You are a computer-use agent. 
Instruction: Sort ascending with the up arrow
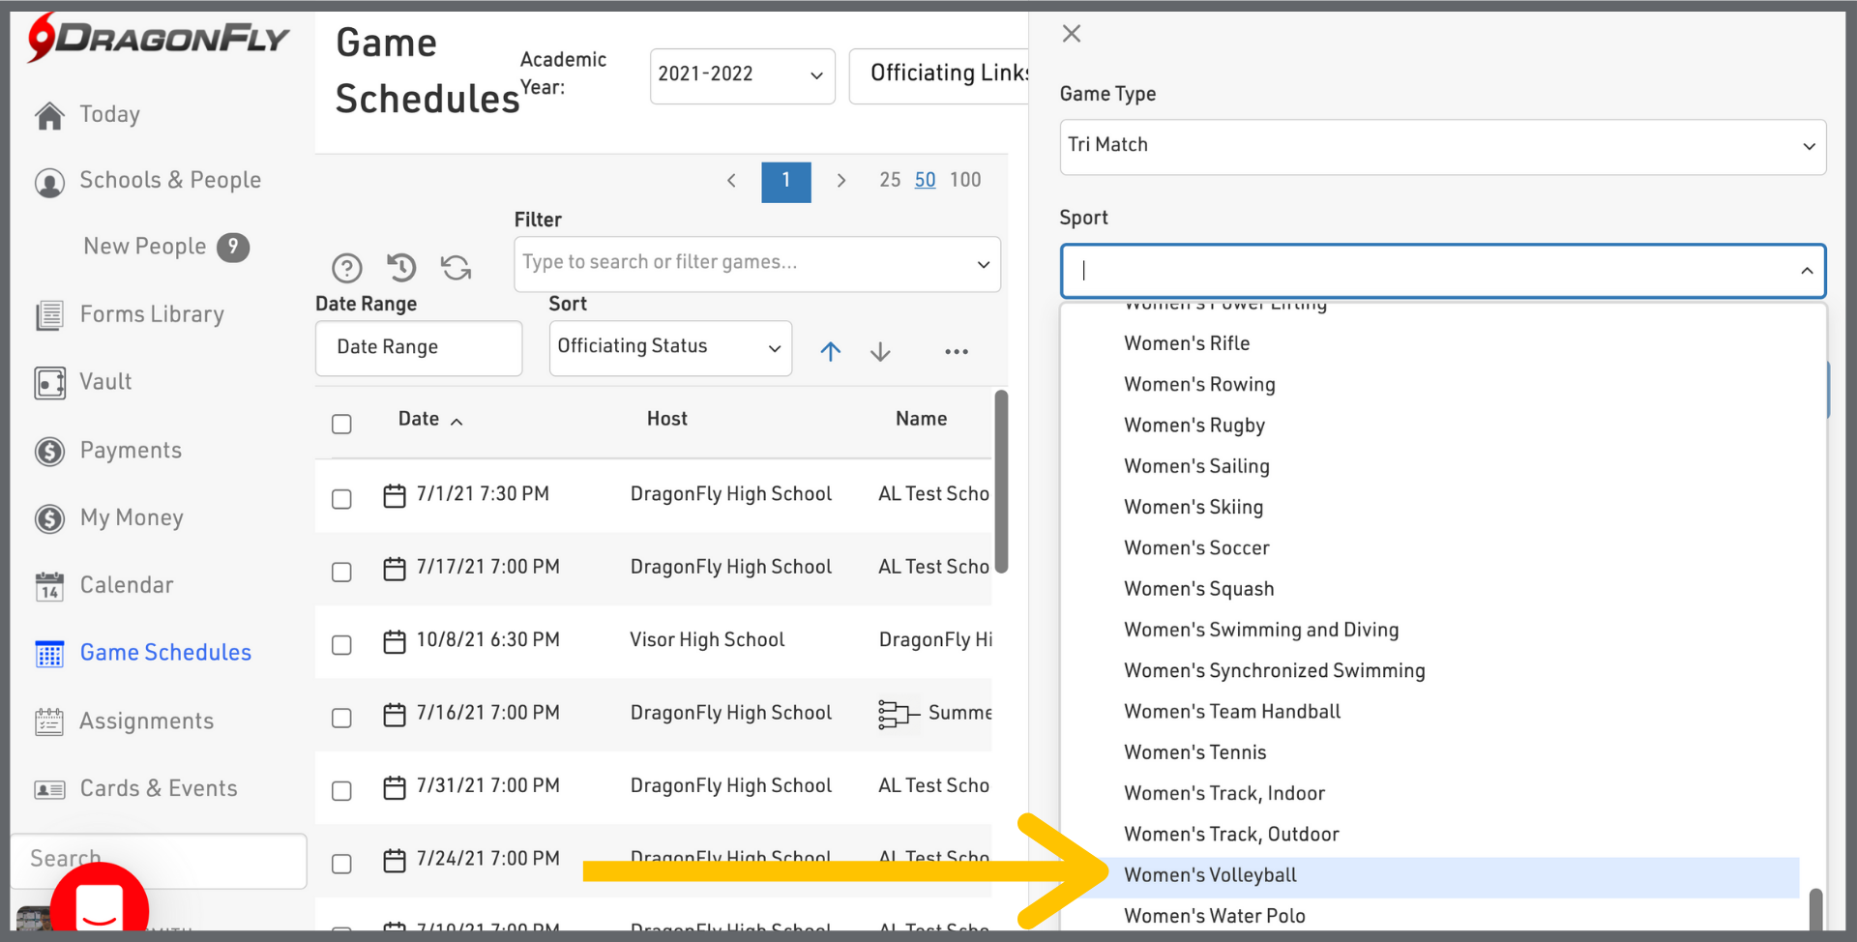coord(830,351)
